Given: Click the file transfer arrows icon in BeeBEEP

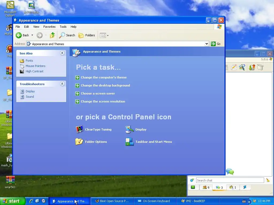Looking at the screenshot, I should [252, 67].
